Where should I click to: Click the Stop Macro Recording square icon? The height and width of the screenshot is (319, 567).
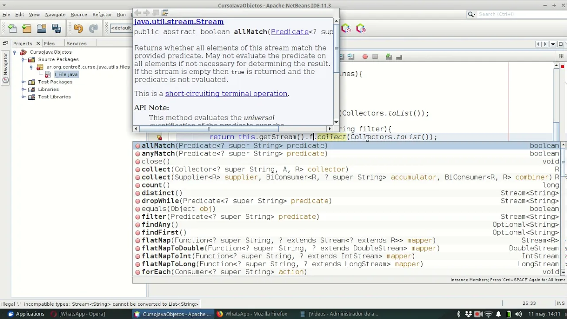[375, 57]
